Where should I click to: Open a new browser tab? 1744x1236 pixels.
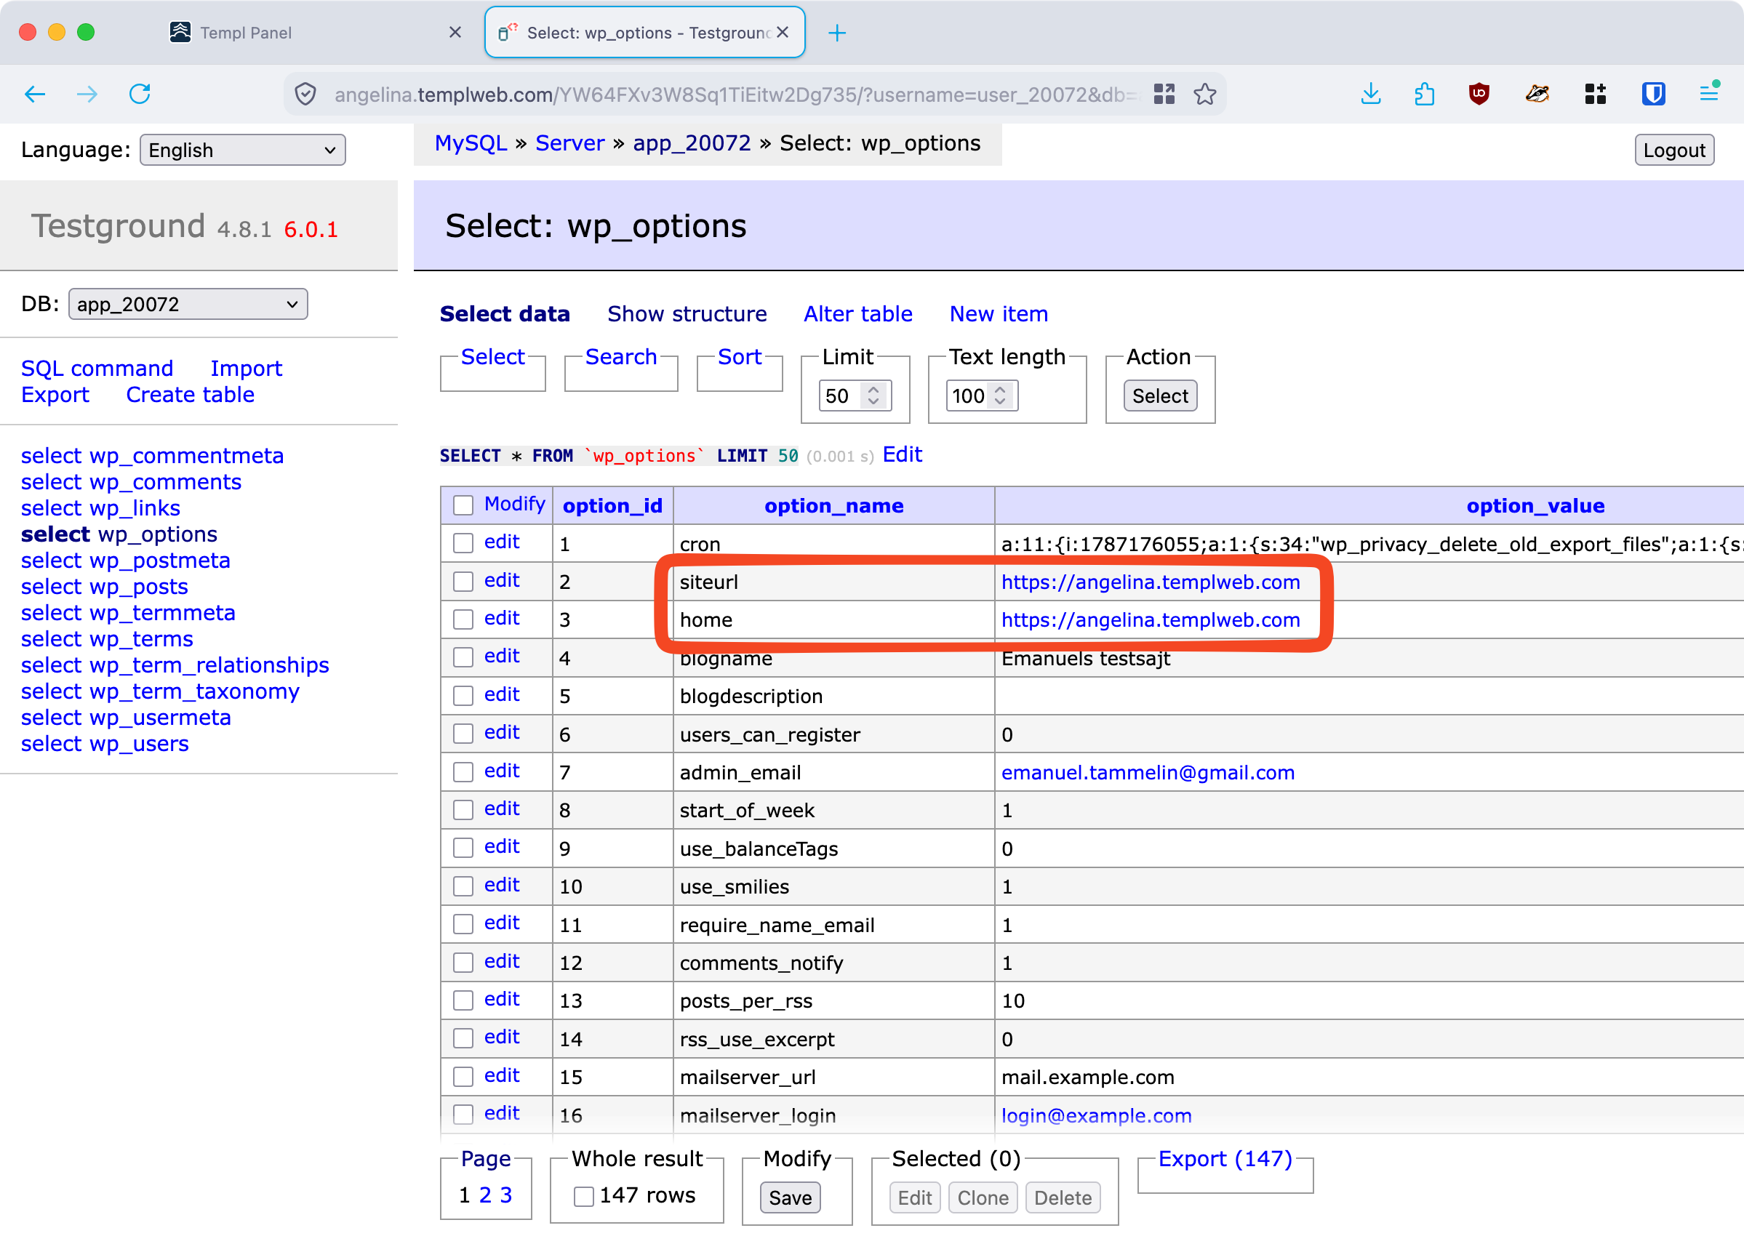(x=836, y=33)
